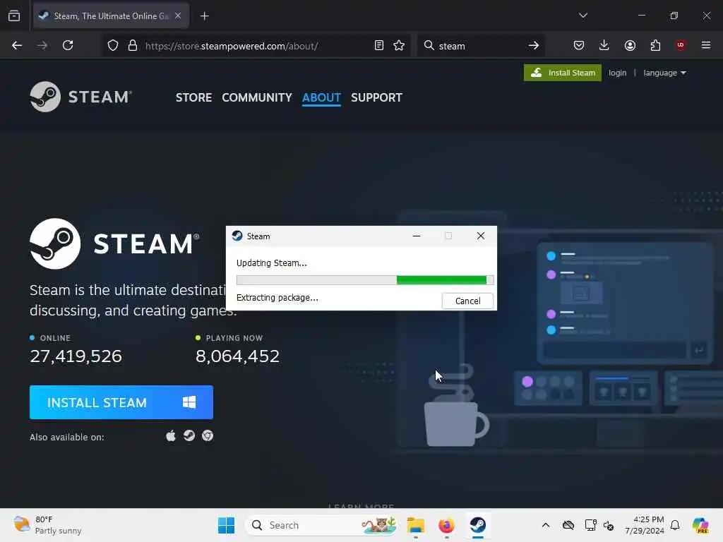Viewport: 723px width, 542px height.
Task: Open the downloads panel
Action: pyautogui.click(x=604, y=45)
